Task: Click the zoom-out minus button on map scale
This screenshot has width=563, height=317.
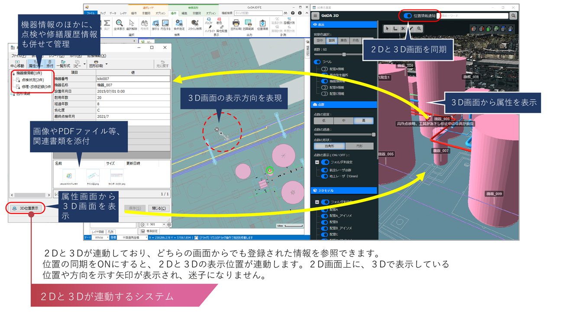Action: (142, 225)
